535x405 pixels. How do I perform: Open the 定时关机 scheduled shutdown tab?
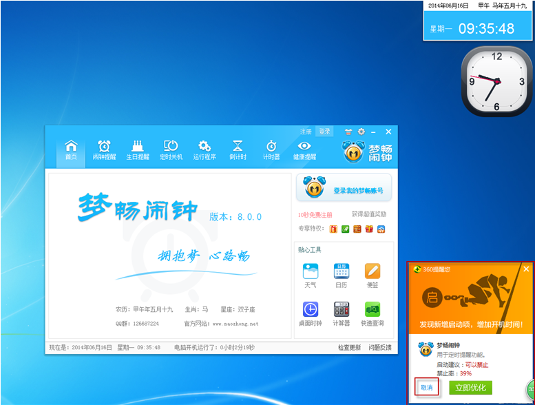coord(171,149)
